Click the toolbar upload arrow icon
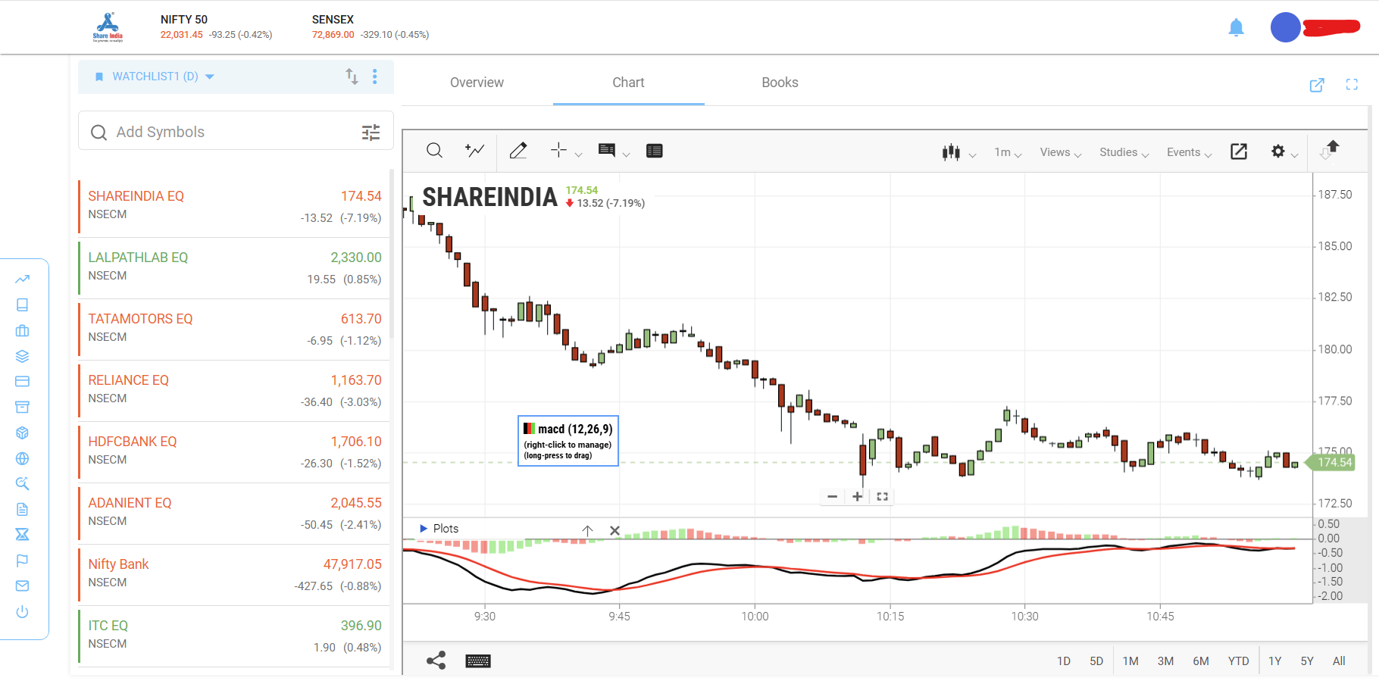The height and width of the screenshot is (681, 1379). 1330,149
